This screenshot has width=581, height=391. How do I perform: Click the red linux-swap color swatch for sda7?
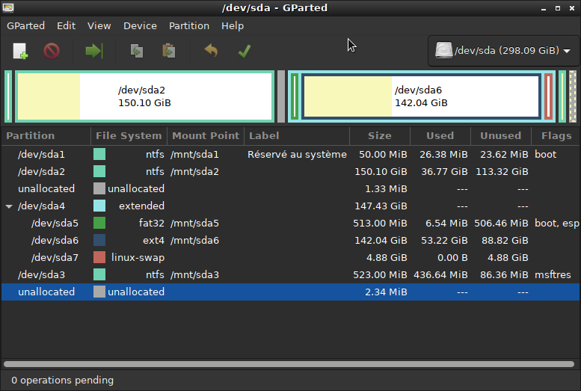99,258
